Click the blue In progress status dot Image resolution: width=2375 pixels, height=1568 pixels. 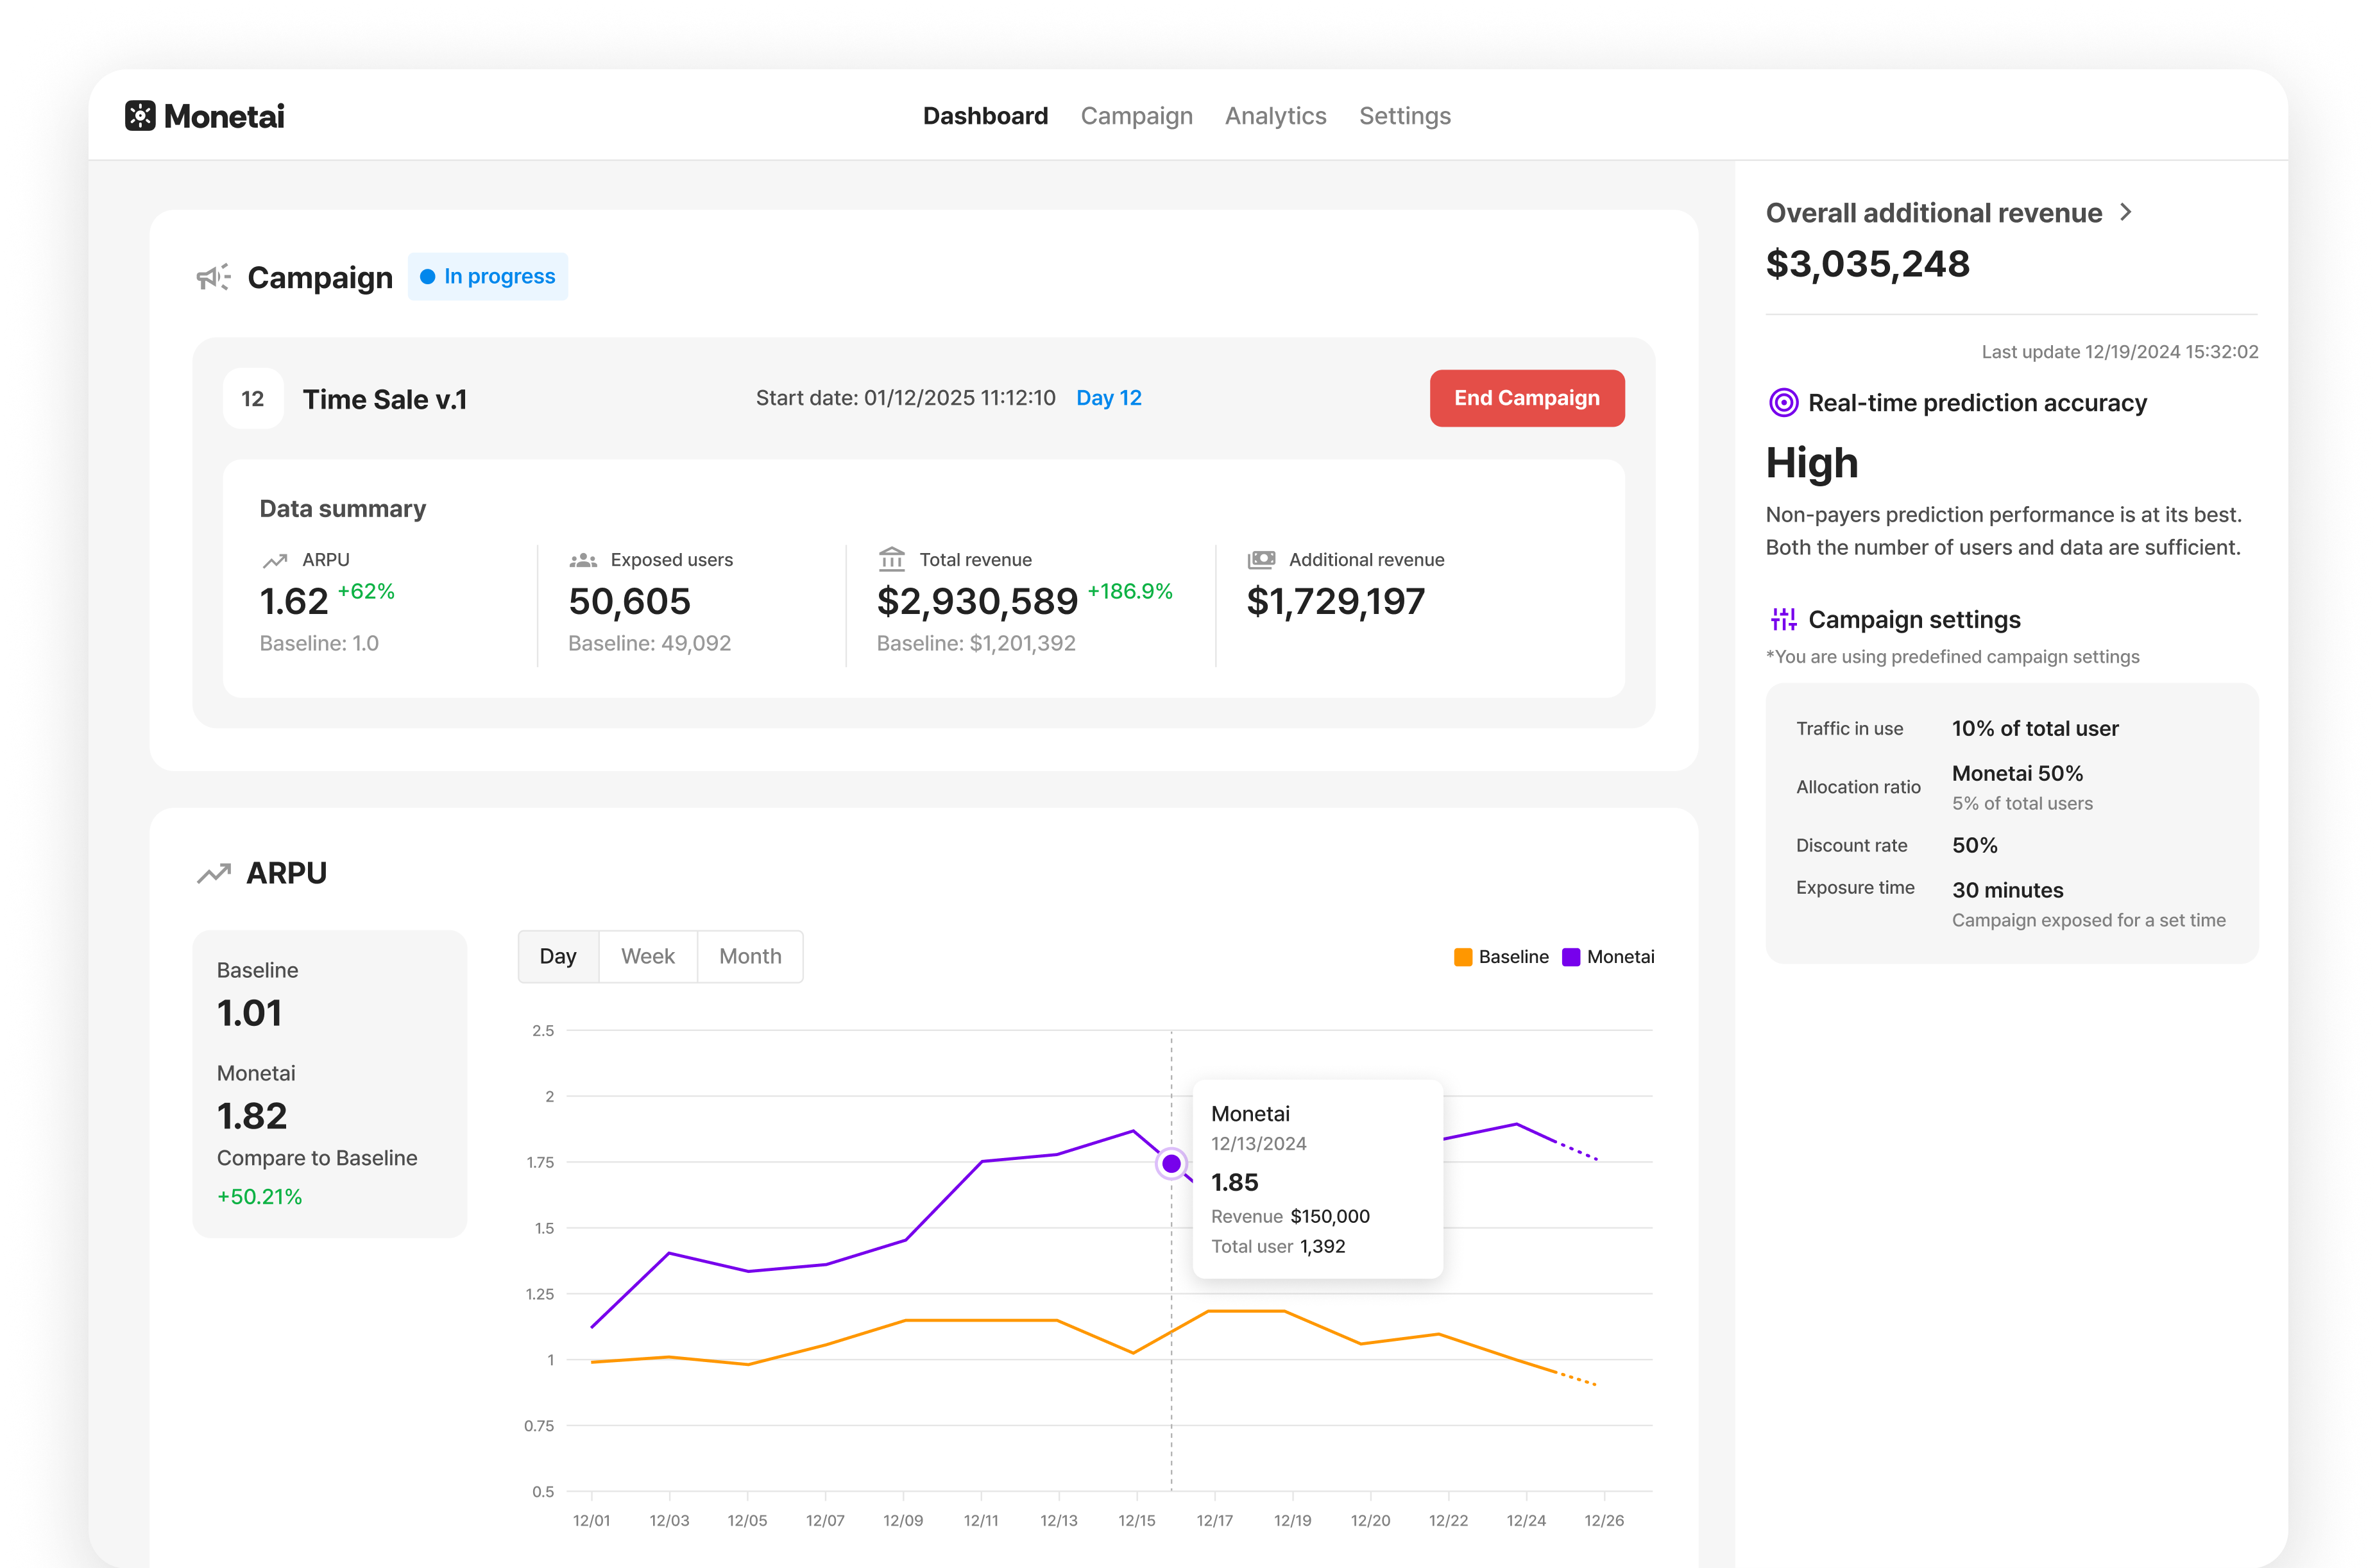[427, 277]
